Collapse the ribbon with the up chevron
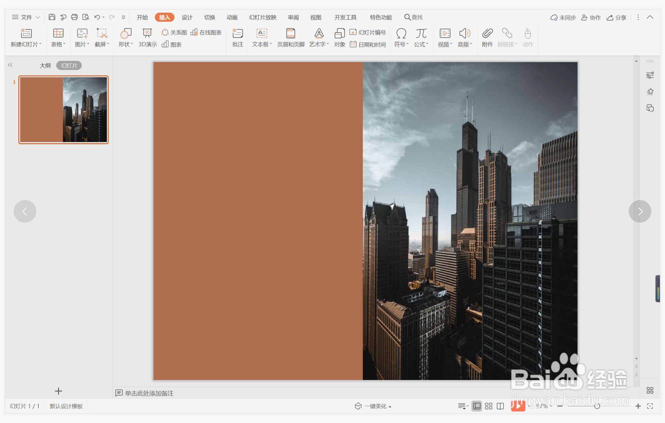Screen dimensions: 665x423 650,17
